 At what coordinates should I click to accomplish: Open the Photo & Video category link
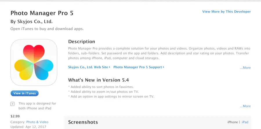(37, 122)
